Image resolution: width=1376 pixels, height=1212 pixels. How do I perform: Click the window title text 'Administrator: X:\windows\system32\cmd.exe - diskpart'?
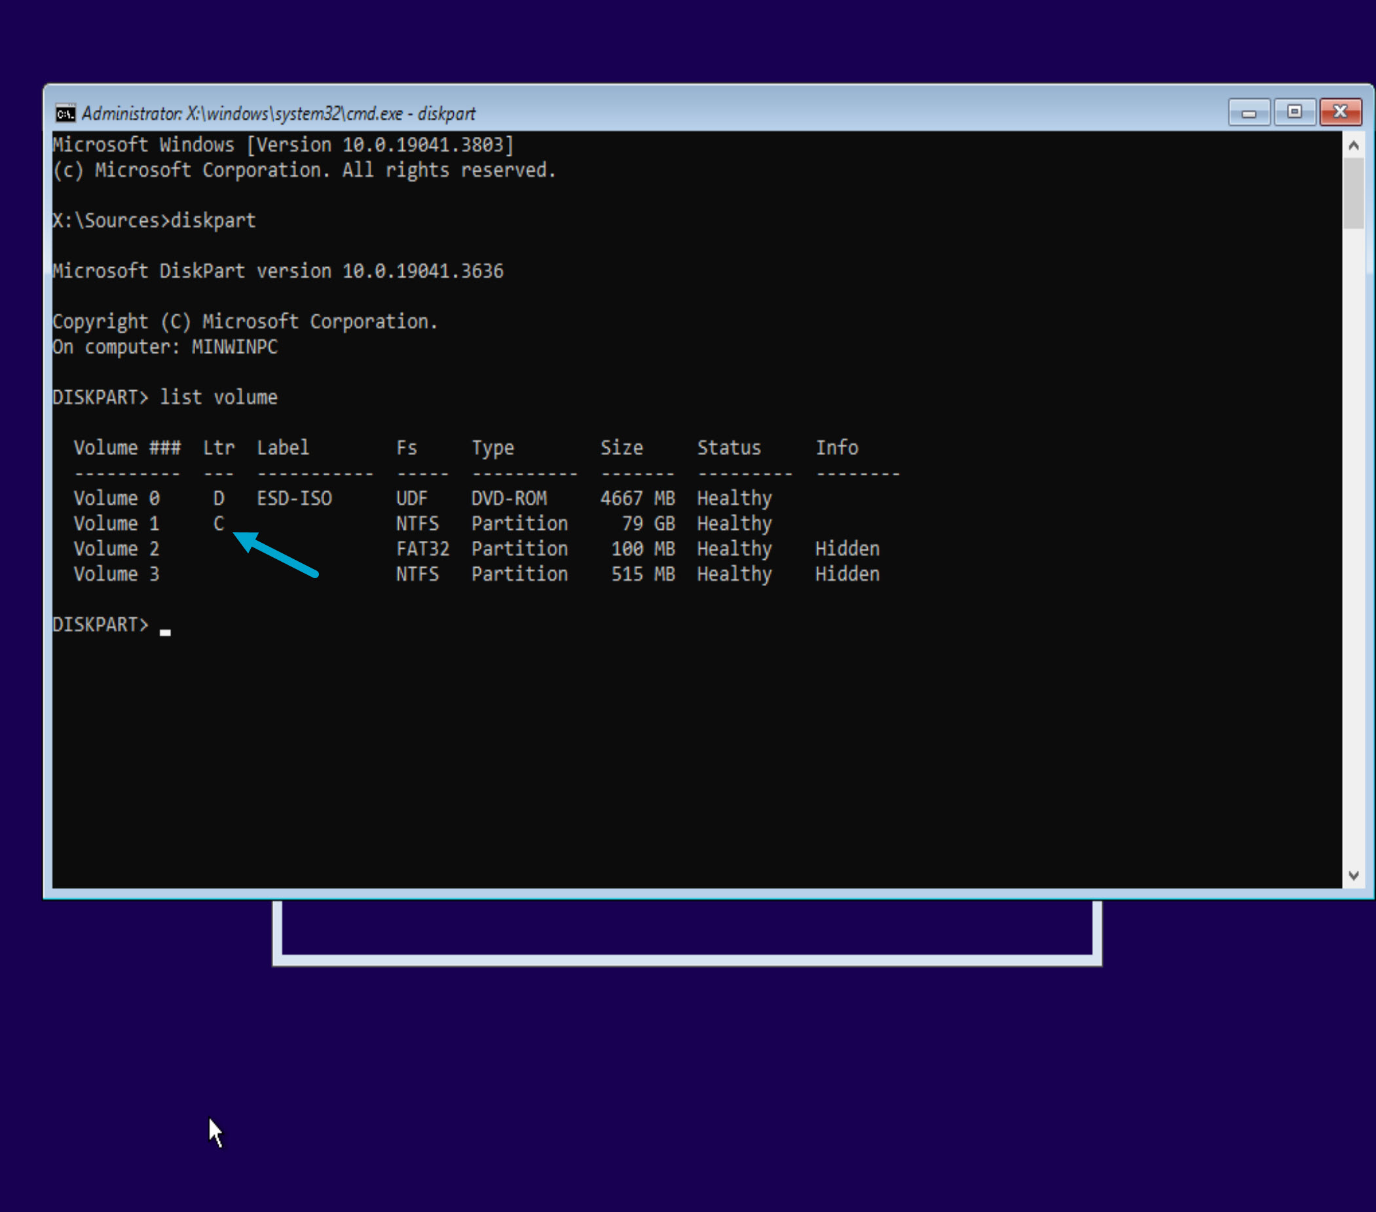279,114
